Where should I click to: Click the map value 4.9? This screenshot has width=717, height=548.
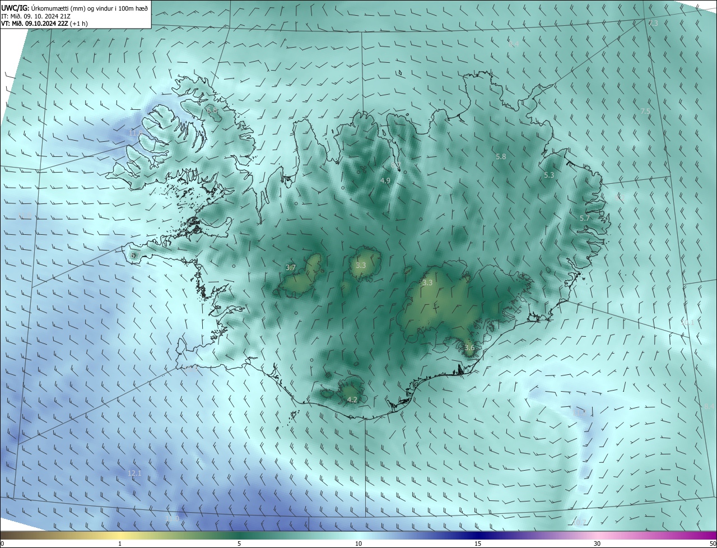[385, 180]
